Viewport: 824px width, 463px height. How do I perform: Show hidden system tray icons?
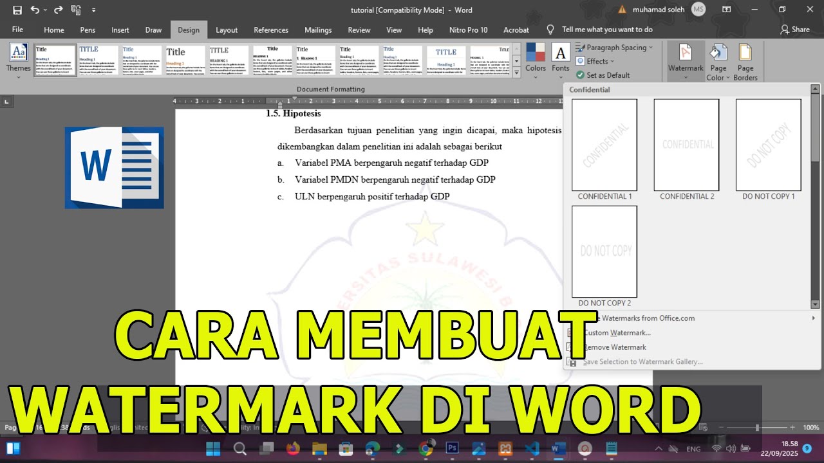click(659, 449)
